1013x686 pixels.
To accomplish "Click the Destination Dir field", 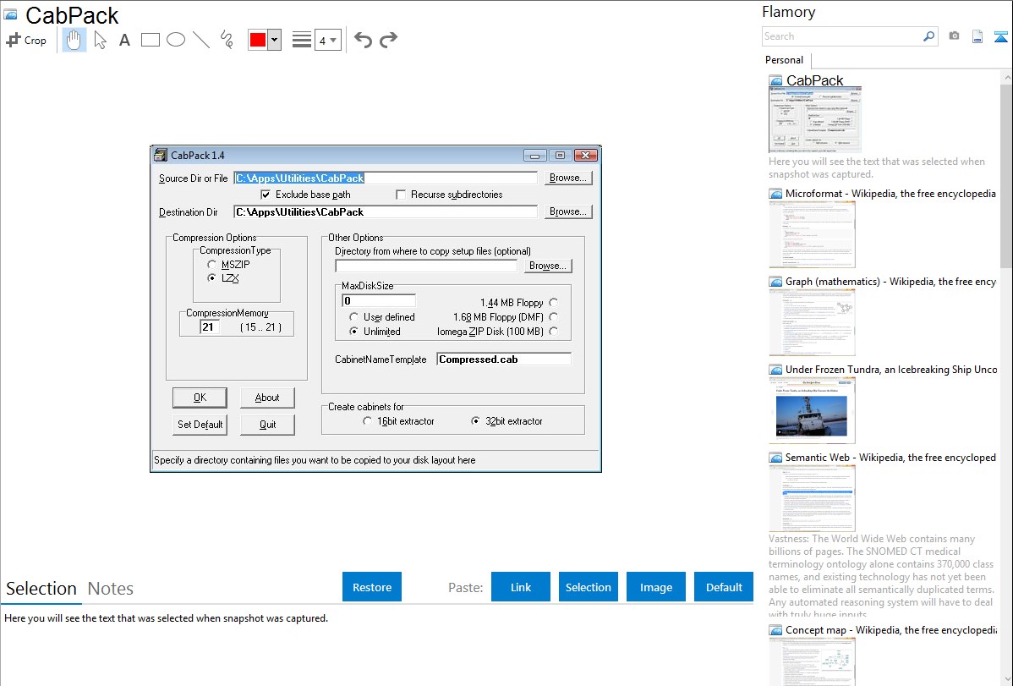I will (385, 212).
